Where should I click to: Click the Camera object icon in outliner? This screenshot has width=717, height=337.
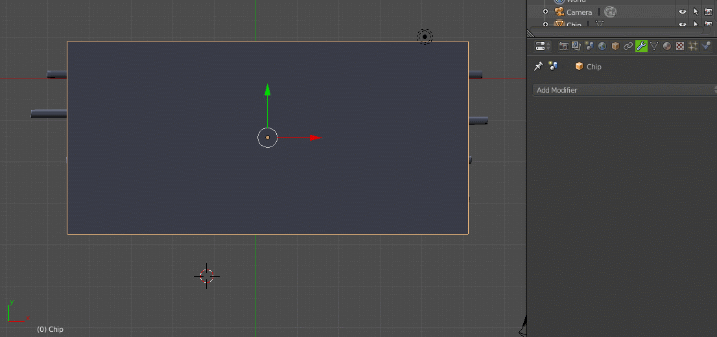coord(559,12)
